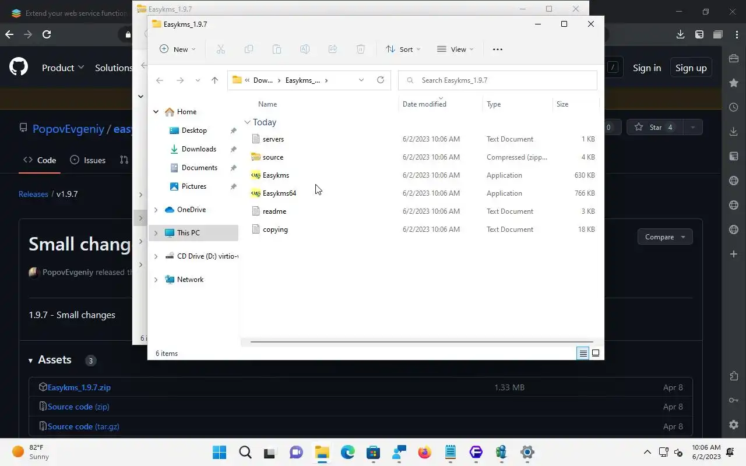746x466 pixels.
Task: Open the New dropdown in File Explorer
Action: [x=178, y=50]
